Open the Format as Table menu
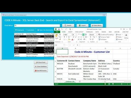 104,37
